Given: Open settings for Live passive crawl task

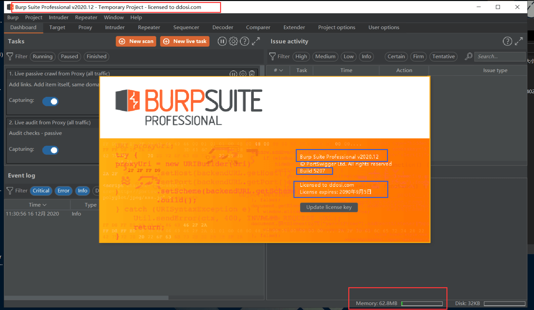Looking at the screenshot, I should [243, 74].
